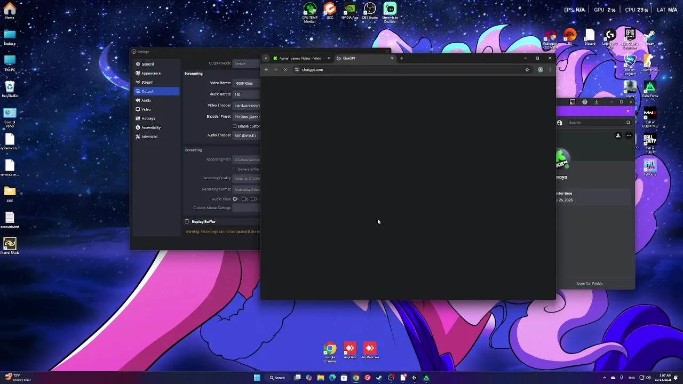The height and width of the screenshot is (384, 683).
Task: Click the Custom Muxer Settings field
Action: tap(247, 208)
